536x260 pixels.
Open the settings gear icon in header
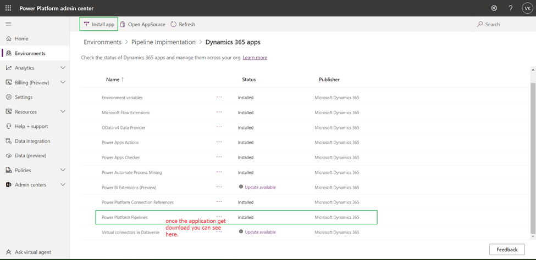(x=494, y=8)
